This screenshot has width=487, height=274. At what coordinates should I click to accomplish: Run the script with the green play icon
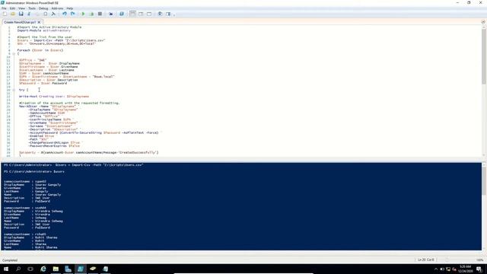[83, 14]
